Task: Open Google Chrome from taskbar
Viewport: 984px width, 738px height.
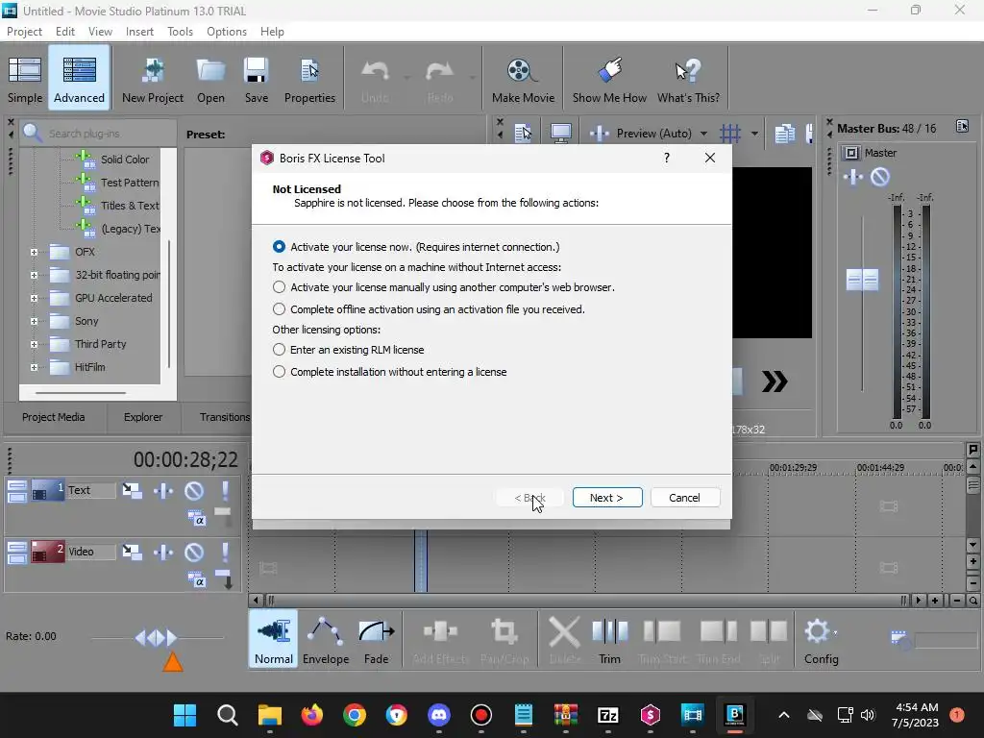Action: (x=355, y=715)
